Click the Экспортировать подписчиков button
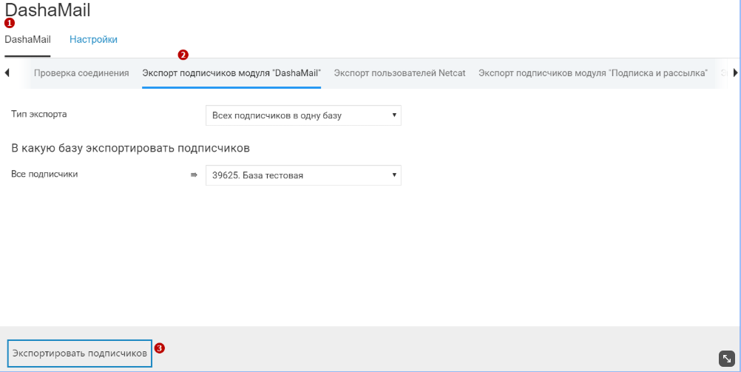Image resolution: width=741 pixels, height=372 pixels. (79, 353)
